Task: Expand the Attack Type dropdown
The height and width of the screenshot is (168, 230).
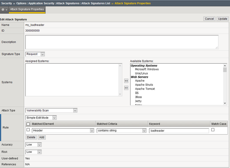Action: click(51, 110)
